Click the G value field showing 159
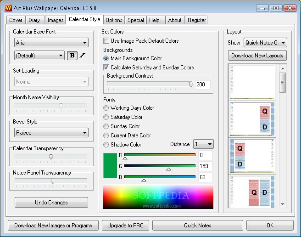Screen dimensions: 301x237 206,166
